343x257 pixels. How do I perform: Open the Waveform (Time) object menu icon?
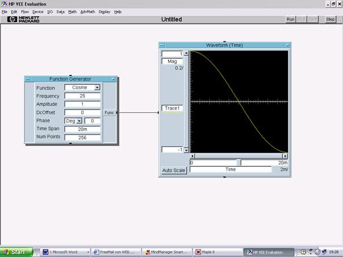pos(162,45)
